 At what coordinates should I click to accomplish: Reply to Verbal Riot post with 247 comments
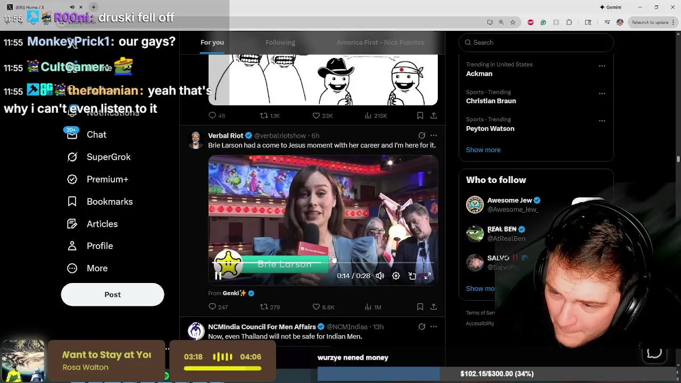[218, 307]
